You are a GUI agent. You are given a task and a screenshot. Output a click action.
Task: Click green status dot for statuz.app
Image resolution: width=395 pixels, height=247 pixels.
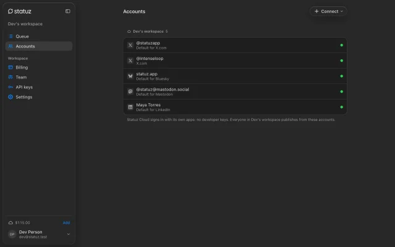[x=341, y=76]
